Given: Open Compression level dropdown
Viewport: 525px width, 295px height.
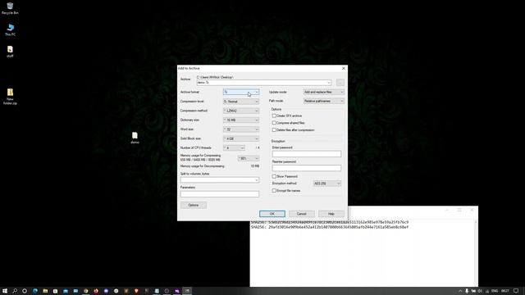Looking at the screenshot, I should 241,102.
